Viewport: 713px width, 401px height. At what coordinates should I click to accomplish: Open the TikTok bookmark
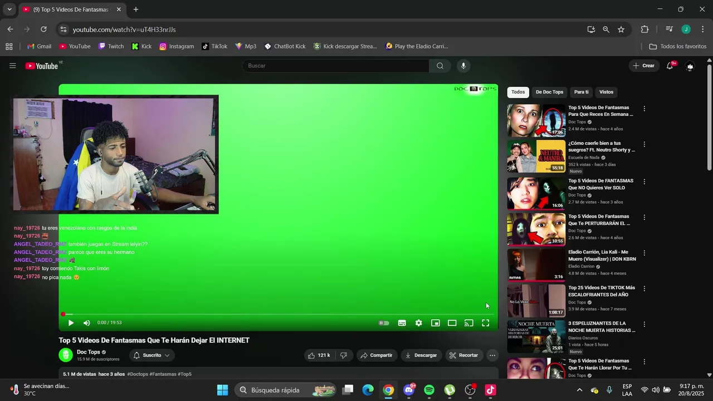pyautogui.click(x=214, y=46)
